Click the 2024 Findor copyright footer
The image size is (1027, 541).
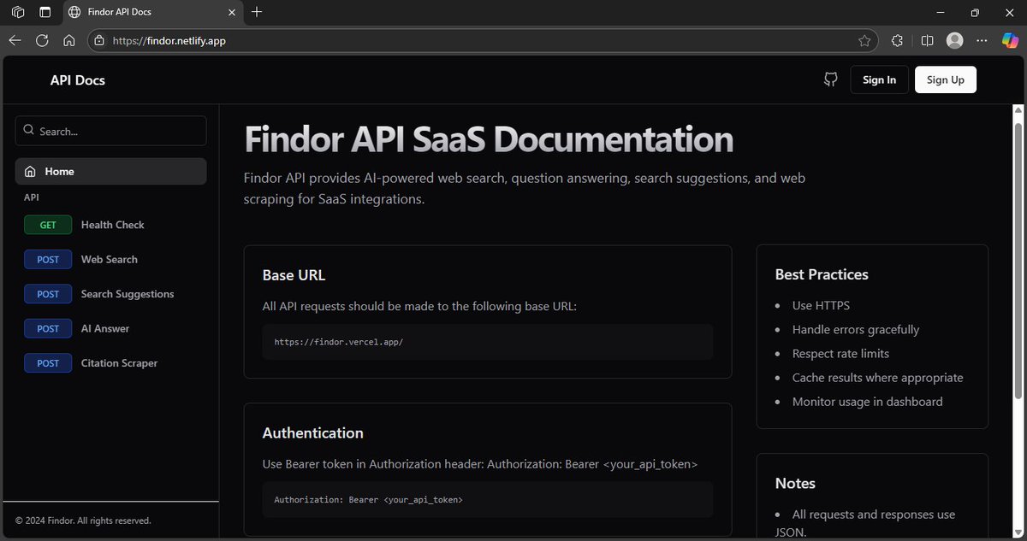(x=83, y=520)
